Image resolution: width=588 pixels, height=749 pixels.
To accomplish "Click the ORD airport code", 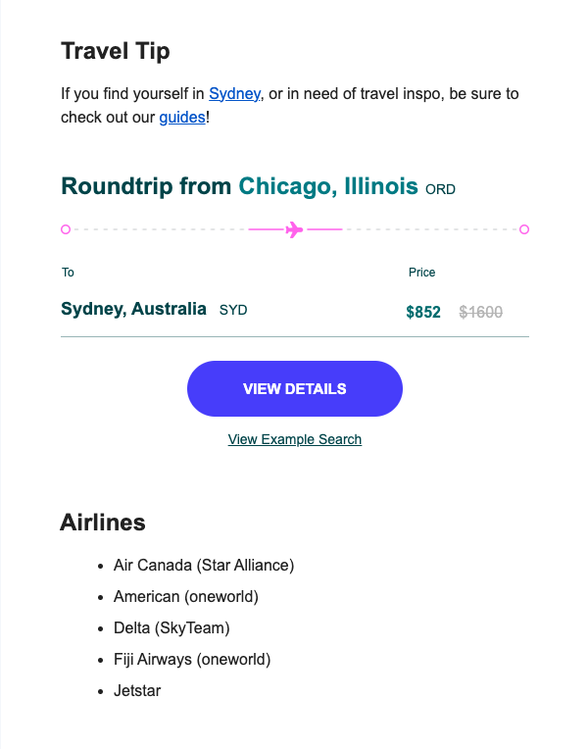I will click(440, 189).
